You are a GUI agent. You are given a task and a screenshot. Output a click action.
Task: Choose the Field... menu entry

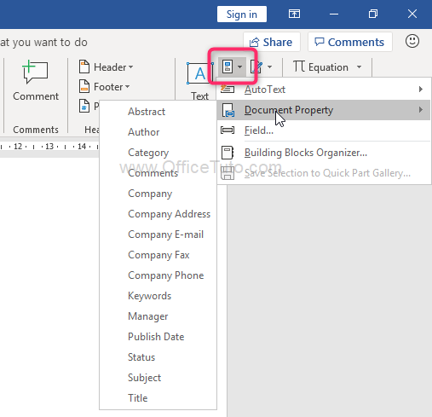pos(324,130)
